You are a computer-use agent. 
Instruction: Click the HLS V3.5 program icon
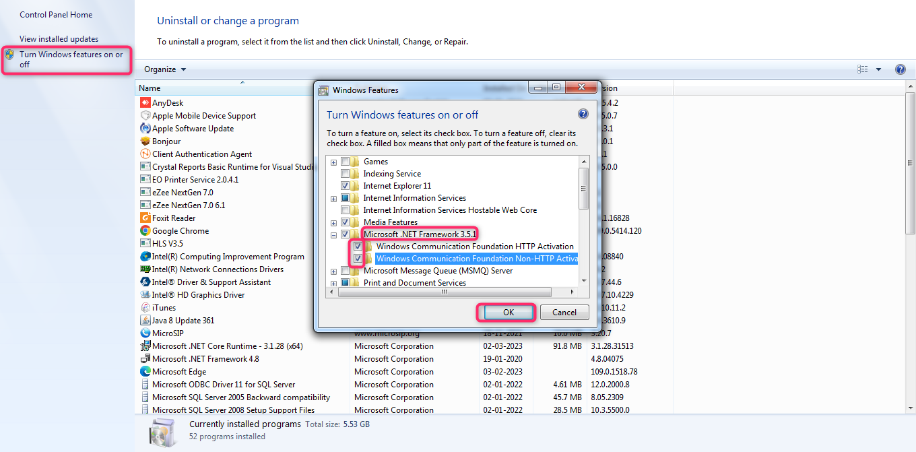[145, 244]
